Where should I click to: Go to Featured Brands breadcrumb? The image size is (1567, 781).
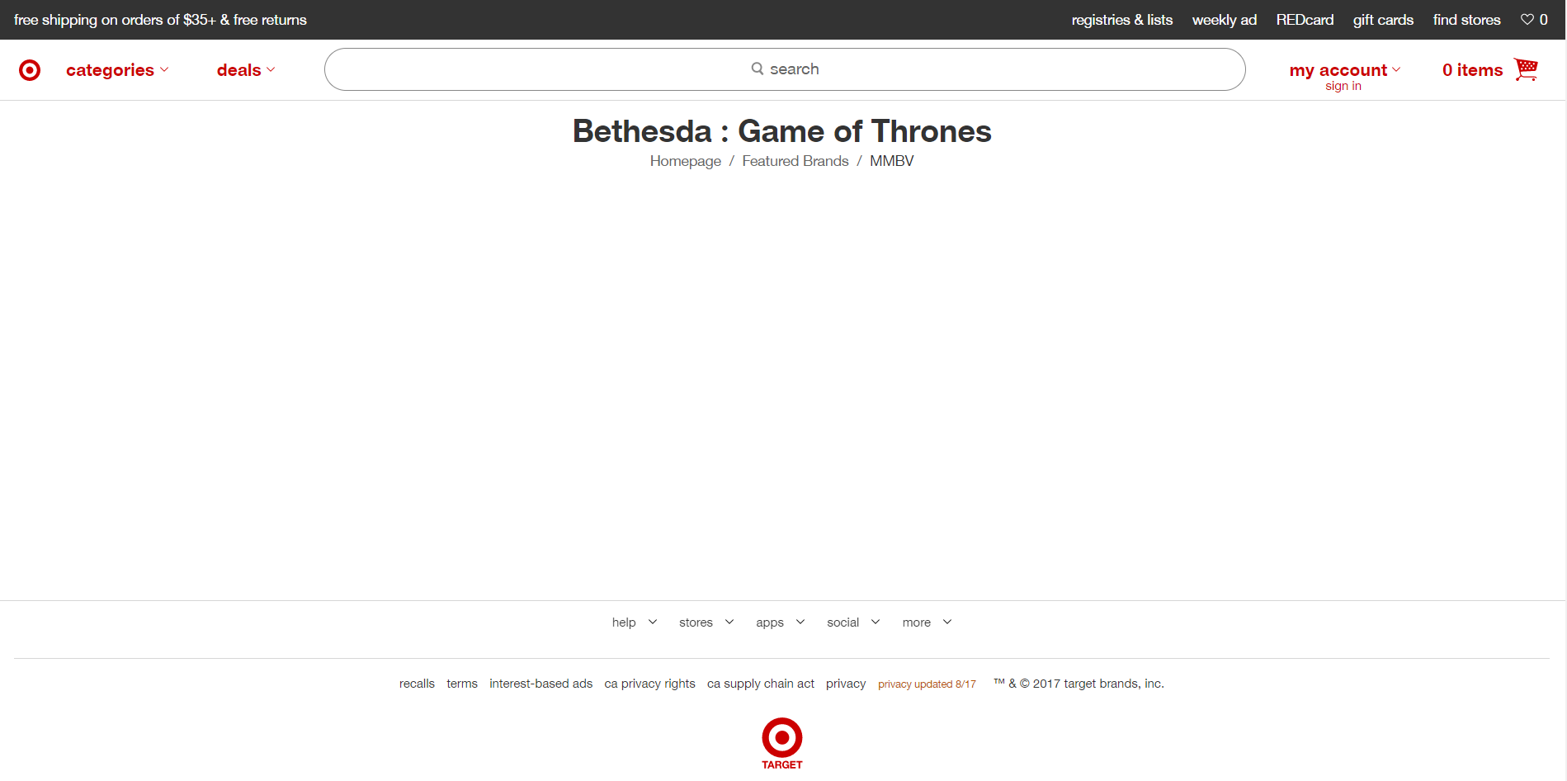click(795, 161)
